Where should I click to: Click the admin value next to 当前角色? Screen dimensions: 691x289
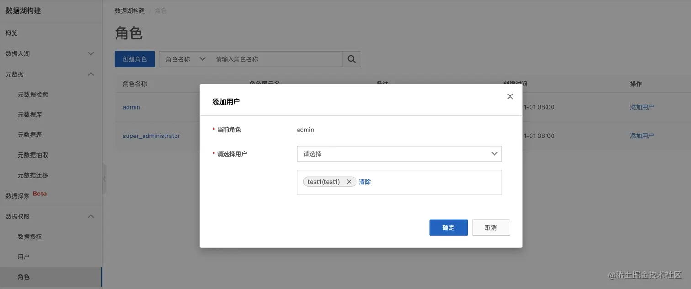(305, 130)
